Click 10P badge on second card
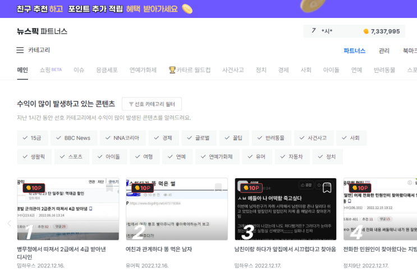The image size is (417, 278). [x=143, y=188]
